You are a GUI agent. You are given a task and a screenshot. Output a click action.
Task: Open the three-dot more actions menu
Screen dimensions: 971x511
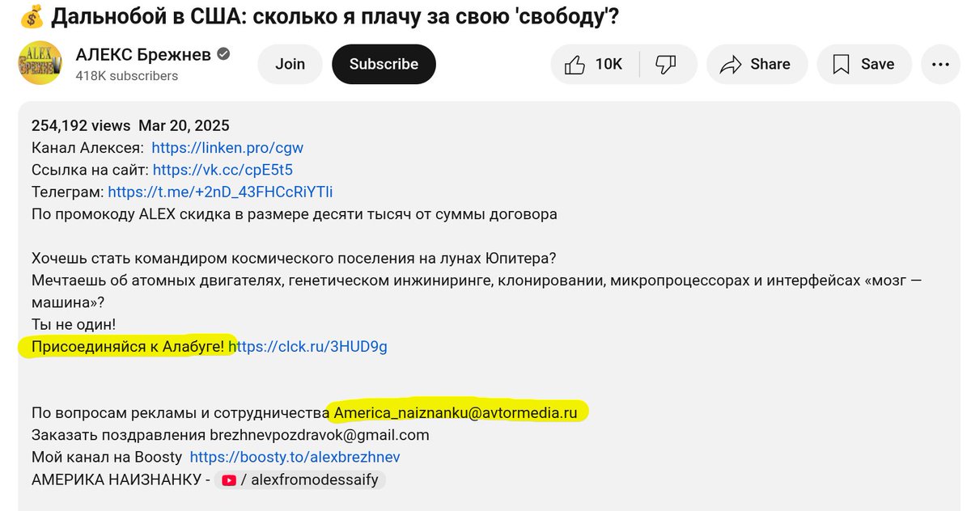coord(940,64)
